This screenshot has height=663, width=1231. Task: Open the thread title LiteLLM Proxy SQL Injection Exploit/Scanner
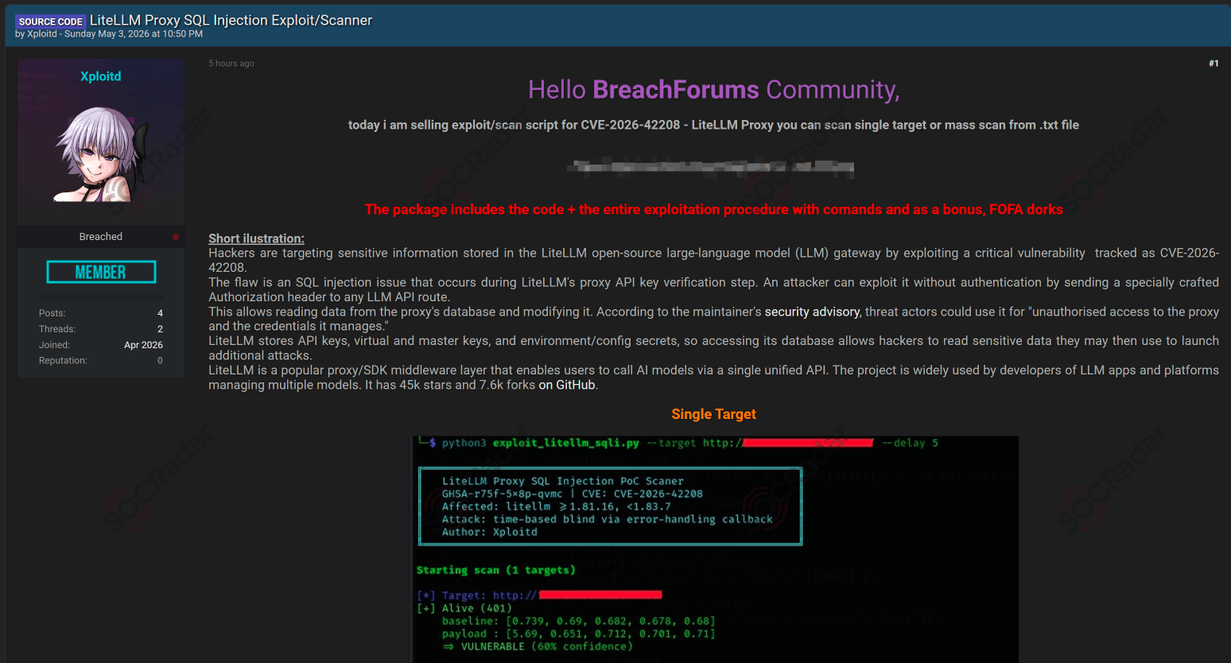pyautogui.click(x=231, y=21)
